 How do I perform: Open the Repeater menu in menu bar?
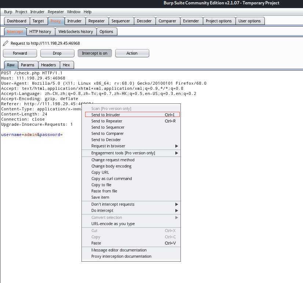point(56,12)
